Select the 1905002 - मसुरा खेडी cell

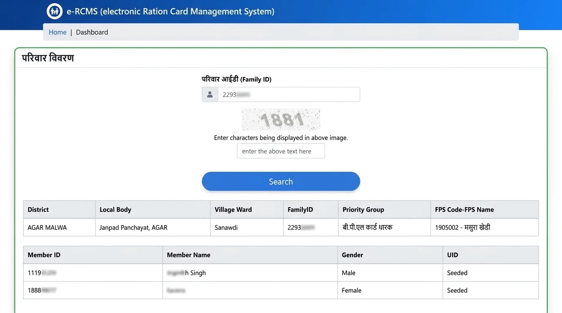pyautogui.click(x=484, y=227)
